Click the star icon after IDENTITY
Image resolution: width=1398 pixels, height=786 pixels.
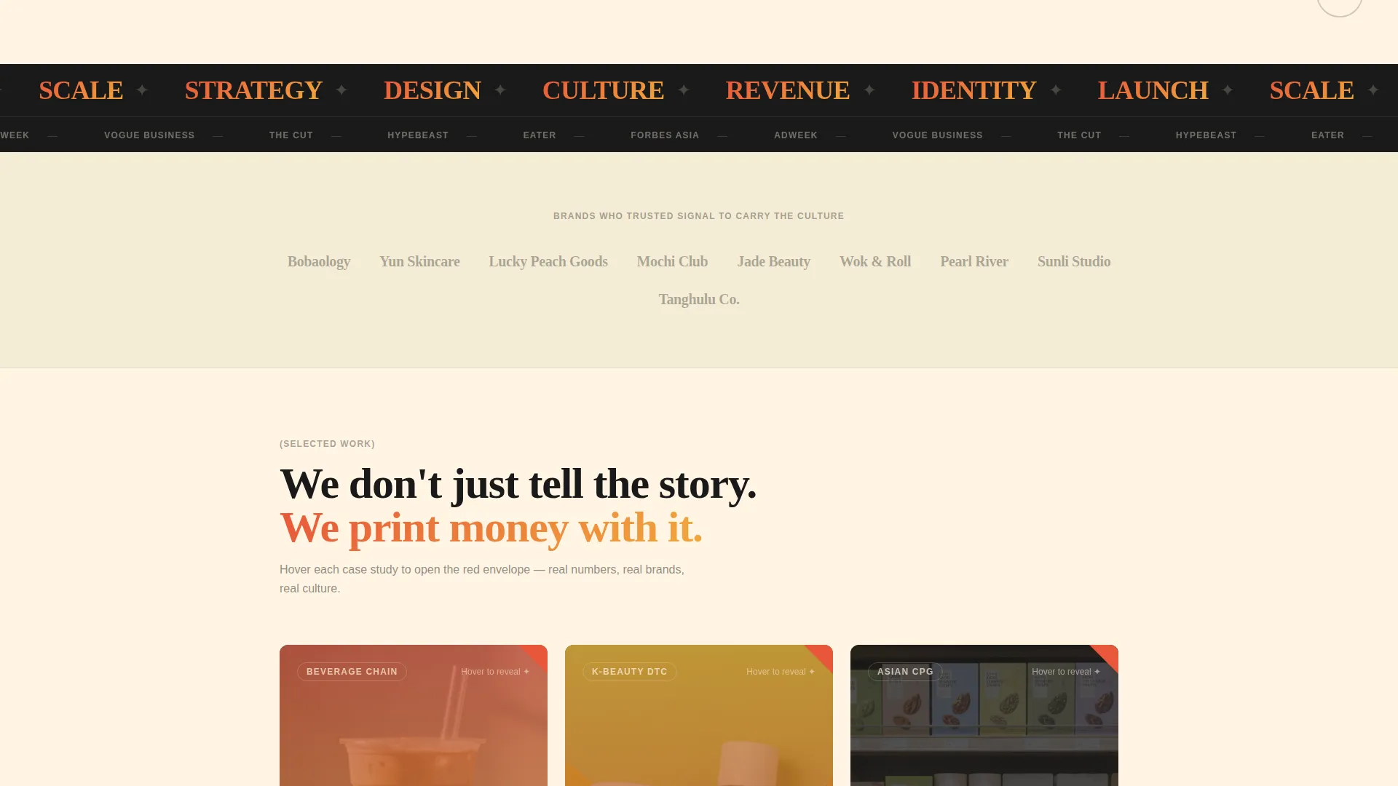pyautogui.click(x=1056, y=90)
